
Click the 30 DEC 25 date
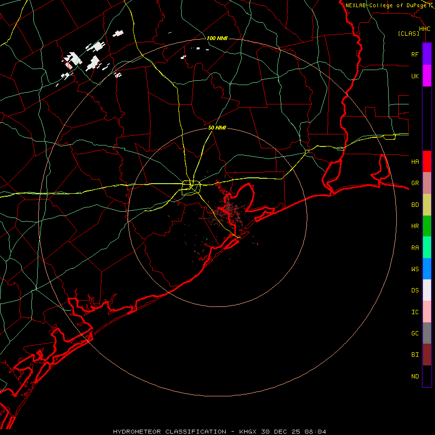(281, 432)
